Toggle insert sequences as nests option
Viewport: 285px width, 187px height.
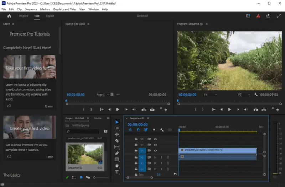(130, 130)
